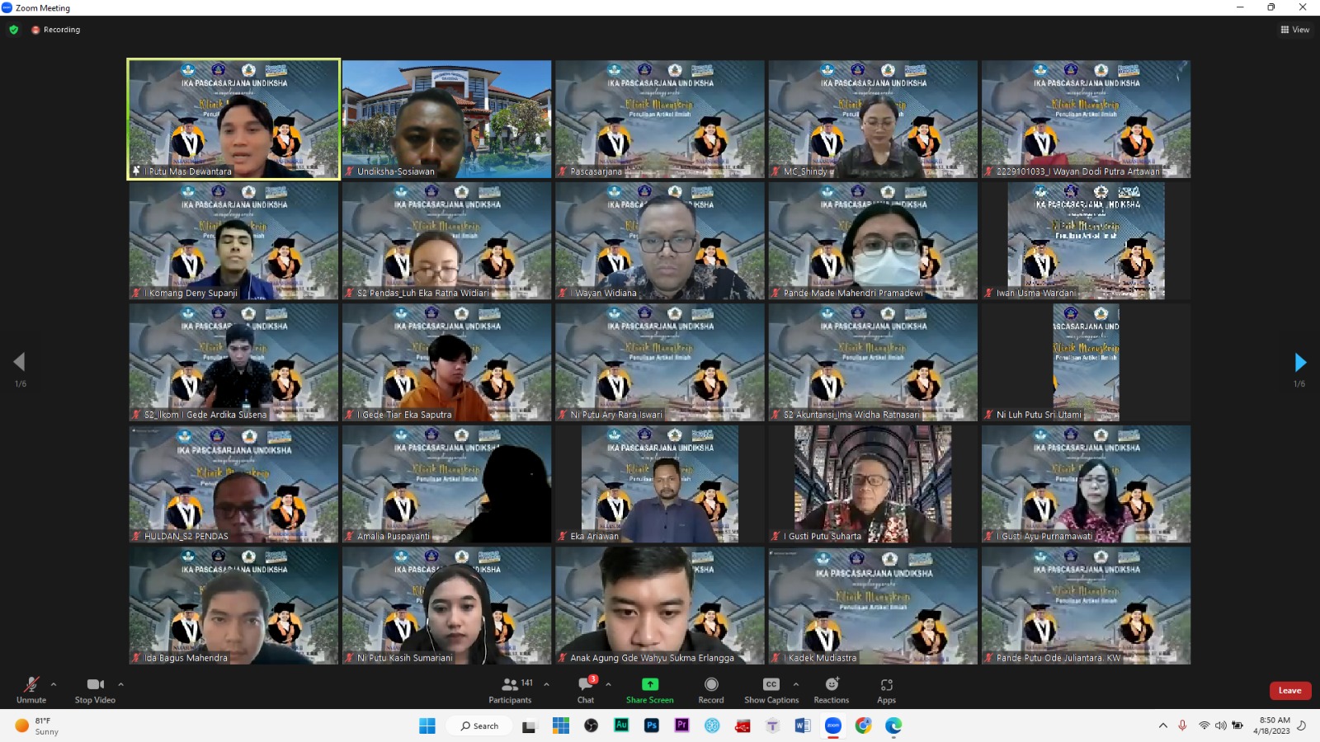Open the View layout menu
Screen dimensions: 1320x742
click(1294, 30)
